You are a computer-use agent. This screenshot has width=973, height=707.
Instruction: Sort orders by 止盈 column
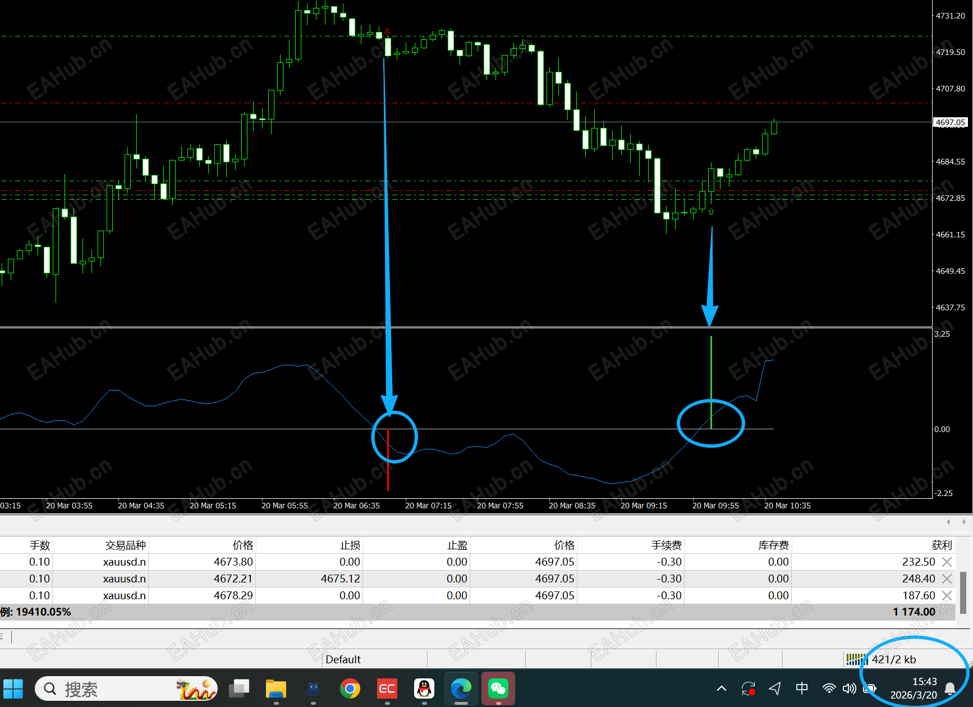pos(457,545)
